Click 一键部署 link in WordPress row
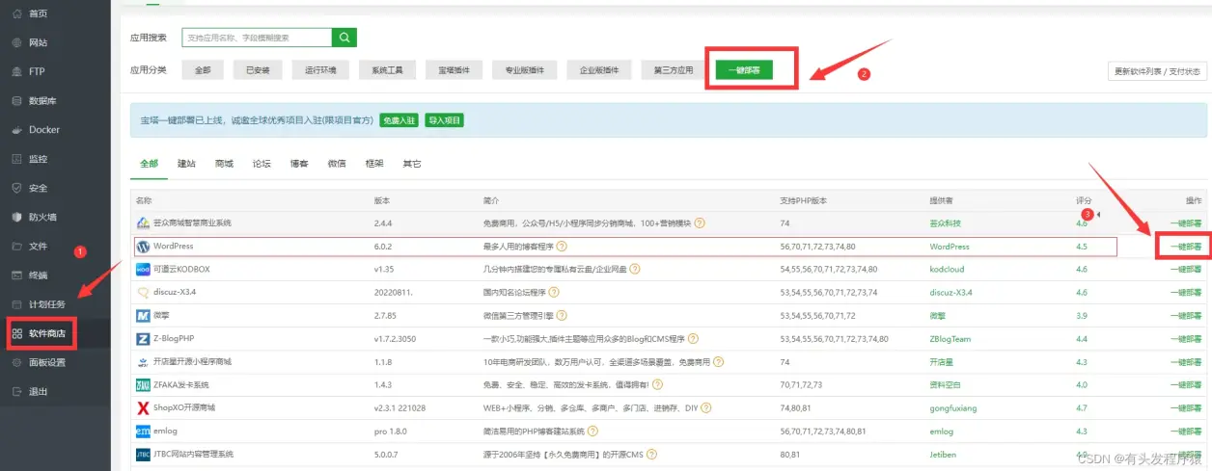Viewport: 1212px width, 471px height. tap(1184, 247)
